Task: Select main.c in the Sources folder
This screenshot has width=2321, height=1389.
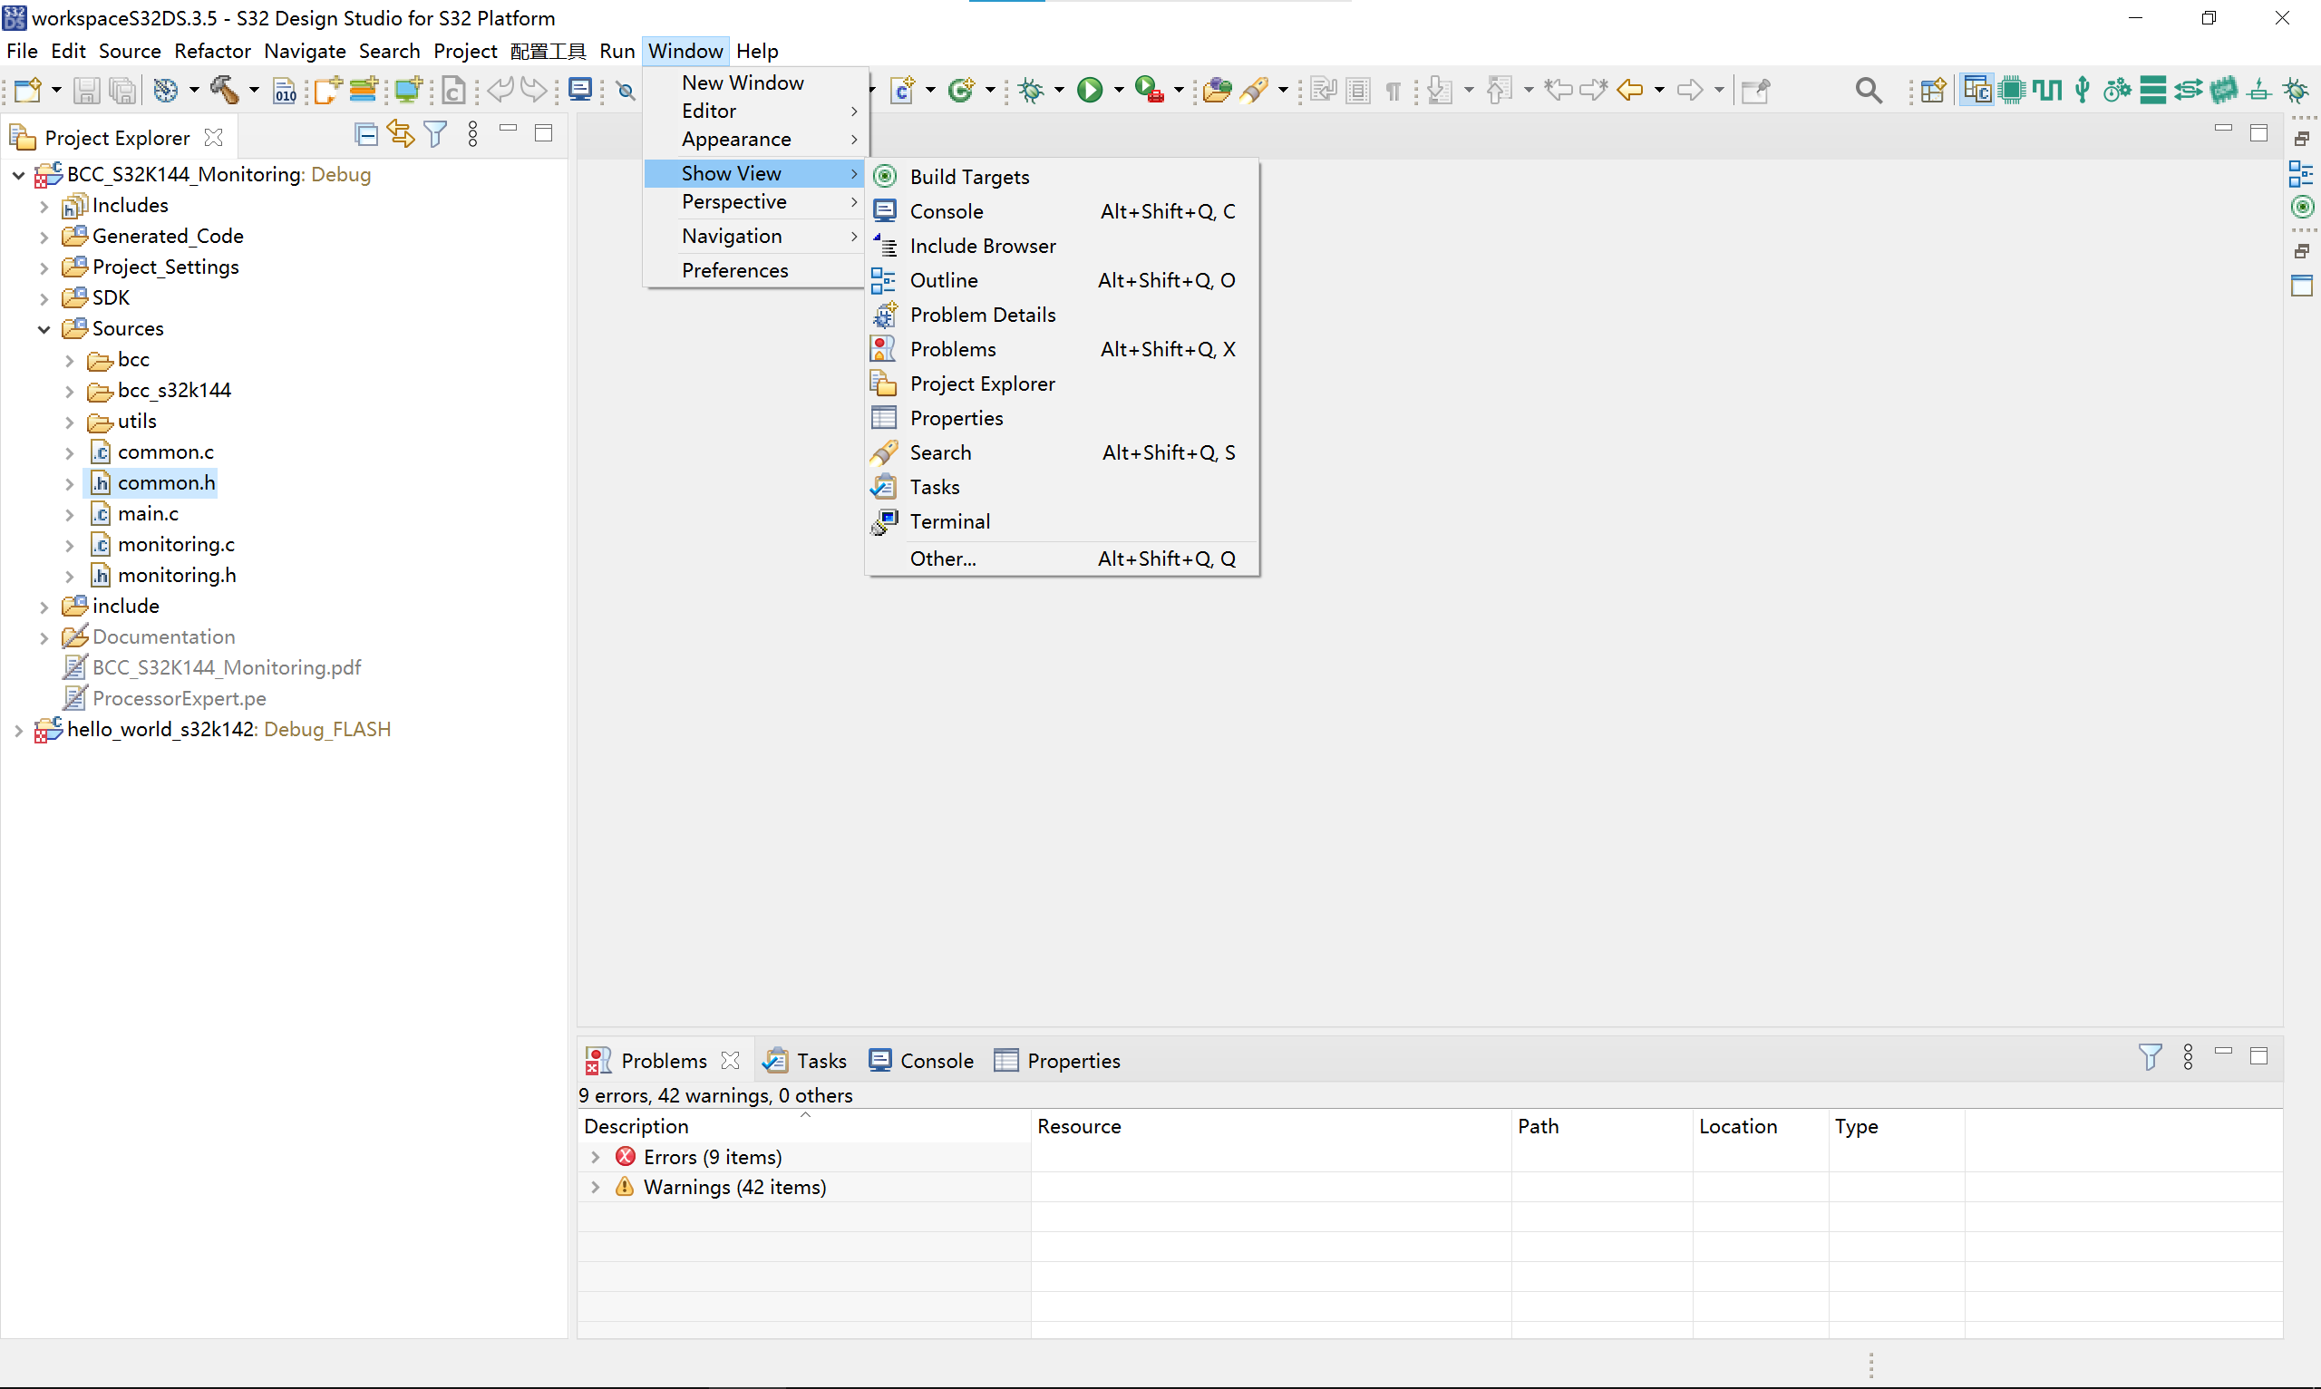Action: [x=148, y=514]
